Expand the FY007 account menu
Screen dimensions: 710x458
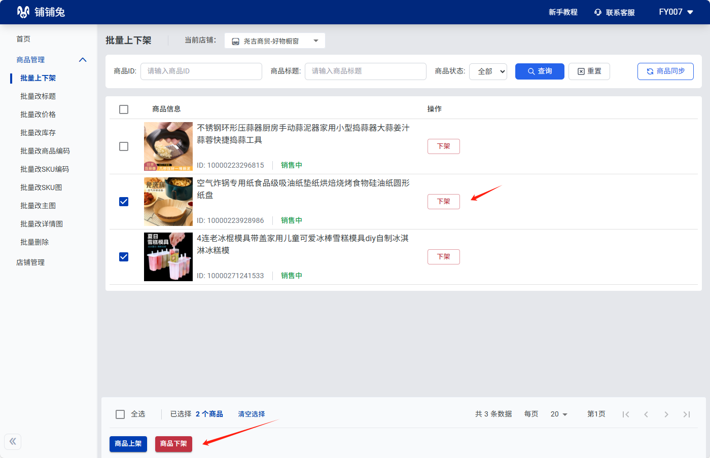(x=676, y=12)
